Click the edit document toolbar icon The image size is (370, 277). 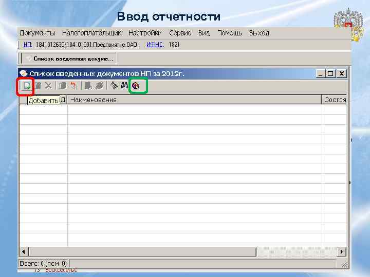38,86
